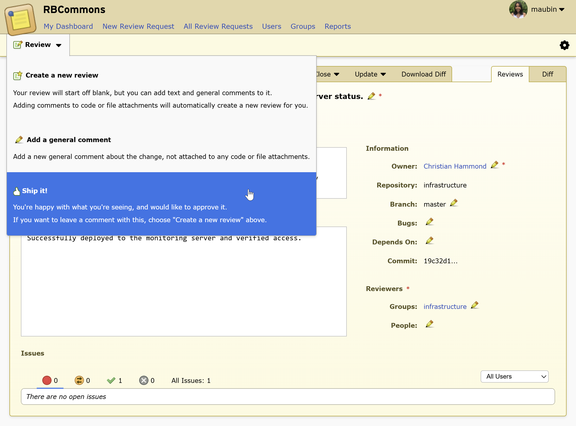Switch to the Diff tab
This screenshot has height=426, width=576.
[x=547, y=74]
